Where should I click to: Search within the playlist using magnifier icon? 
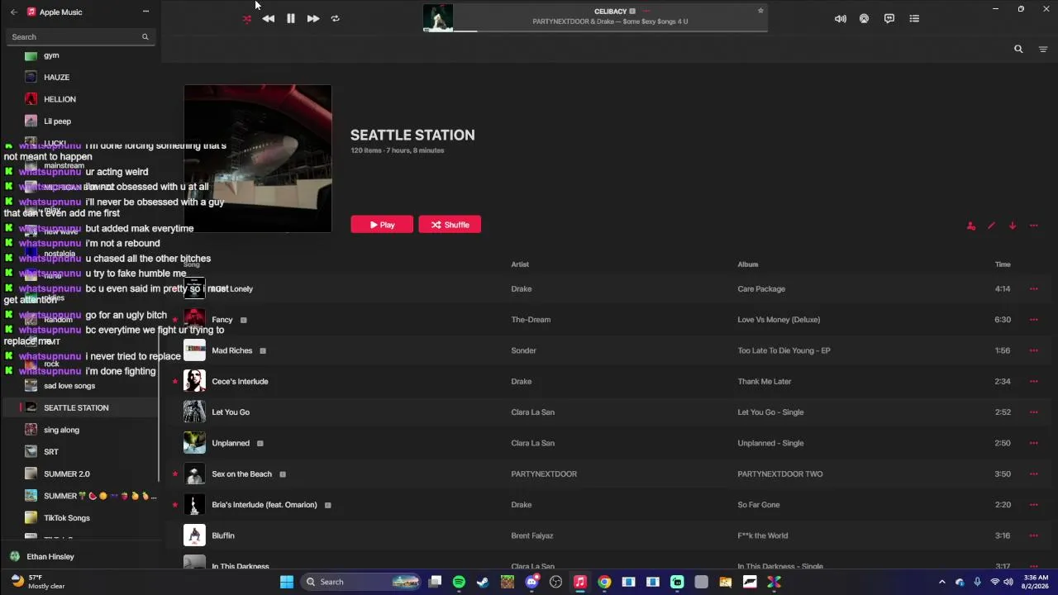(x=1018, y=50)
